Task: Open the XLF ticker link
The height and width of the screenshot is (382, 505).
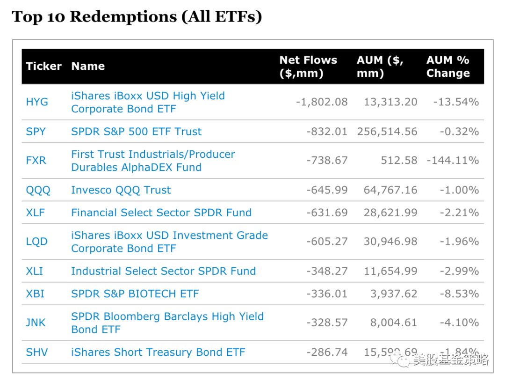Action: click(x=36, y=213)
